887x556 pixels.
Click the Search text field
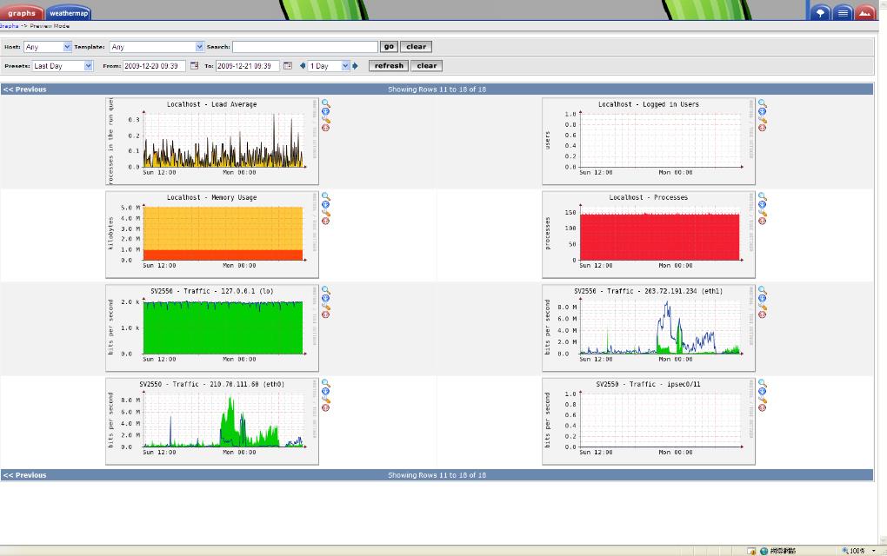click(304, 47)
